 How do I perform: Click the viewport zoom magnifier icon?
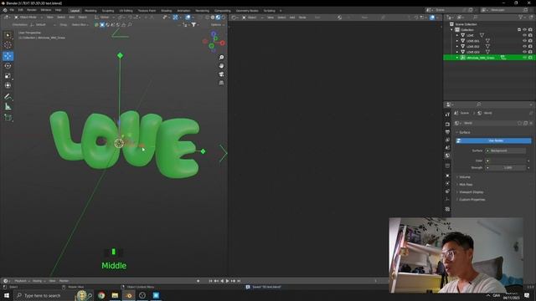click(221, 58)
